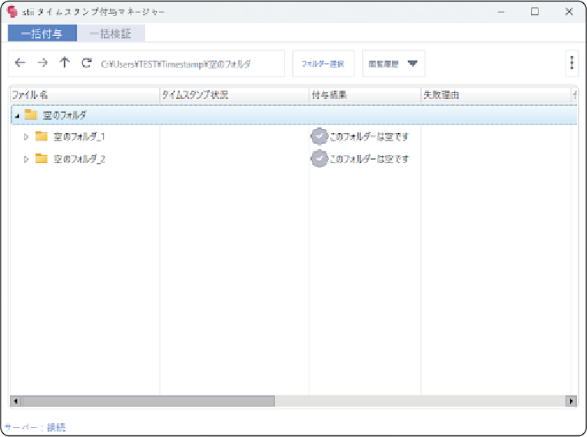This screenshot has width=587, height=437.
Task: Refresh the current folder listing
Action: point(87,64)
